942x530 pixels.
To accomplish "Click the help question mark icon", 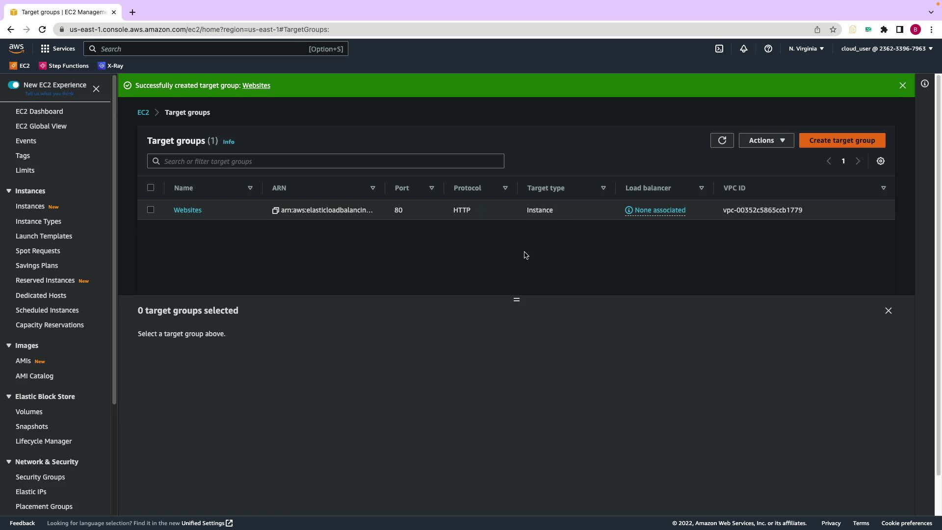I will (x=768, y=49).
